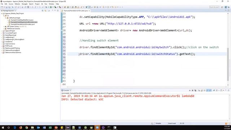
Task: Open Chrome from the taskbar
Action: 26,127
